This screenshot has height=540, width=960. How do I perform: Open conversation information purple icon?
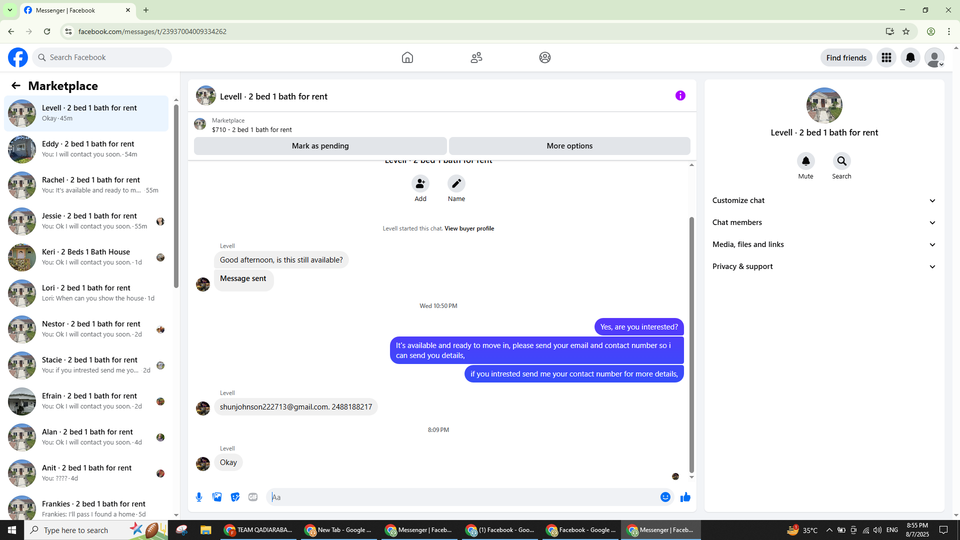pos(680,95)
